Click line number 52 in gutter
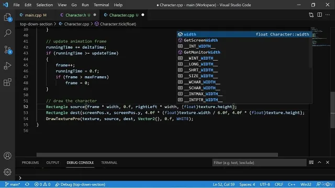Image resolution: width=335 pixels, height=188 pixels. tap(26, 107)
